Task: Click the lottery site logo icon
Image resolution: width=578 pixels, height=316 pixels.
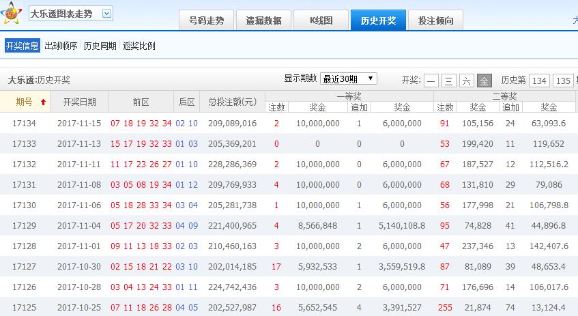Action: [x=11, y=13]
